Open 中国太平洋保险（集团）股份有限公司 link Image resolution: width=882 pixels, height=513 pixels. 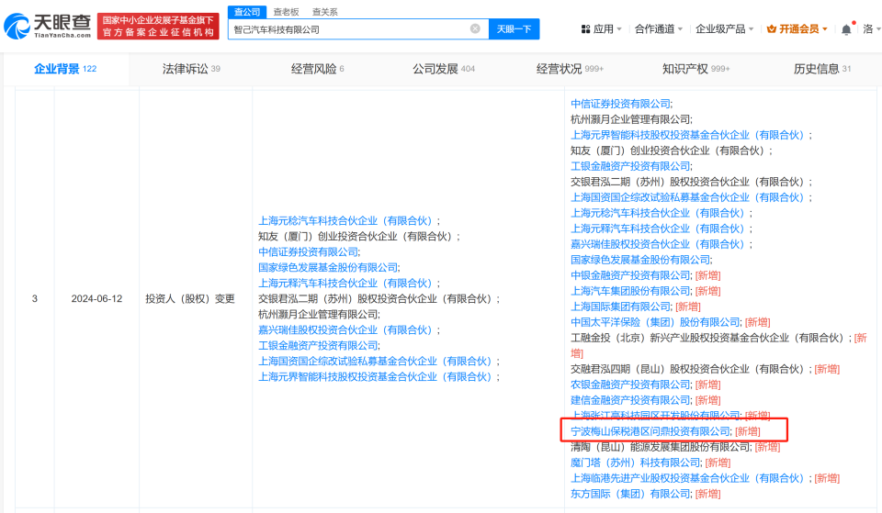655,322
